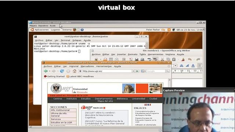Open the Dispositivos menu in VirtualBox

pyautogui.click(x=43, y=26)
